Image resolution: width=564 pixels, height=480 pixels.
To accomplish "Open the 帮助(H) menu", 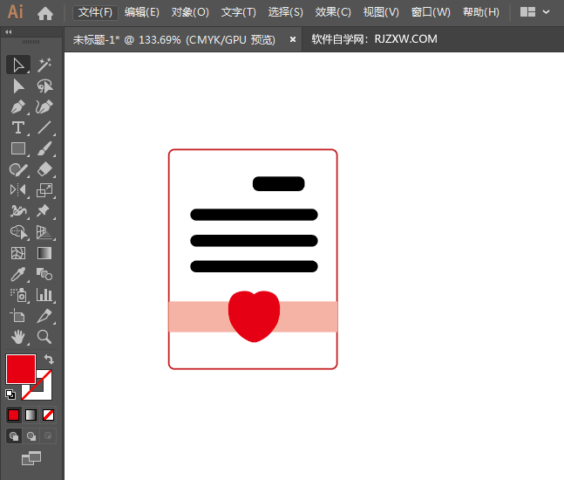I will click(x=481, y=12).
